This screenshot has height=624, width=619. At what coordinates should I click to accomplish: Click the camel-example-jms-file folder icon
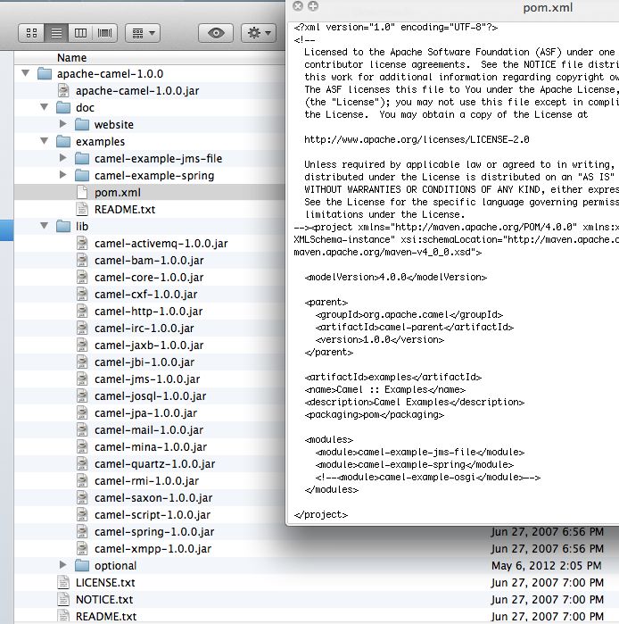tap(82, 158)
